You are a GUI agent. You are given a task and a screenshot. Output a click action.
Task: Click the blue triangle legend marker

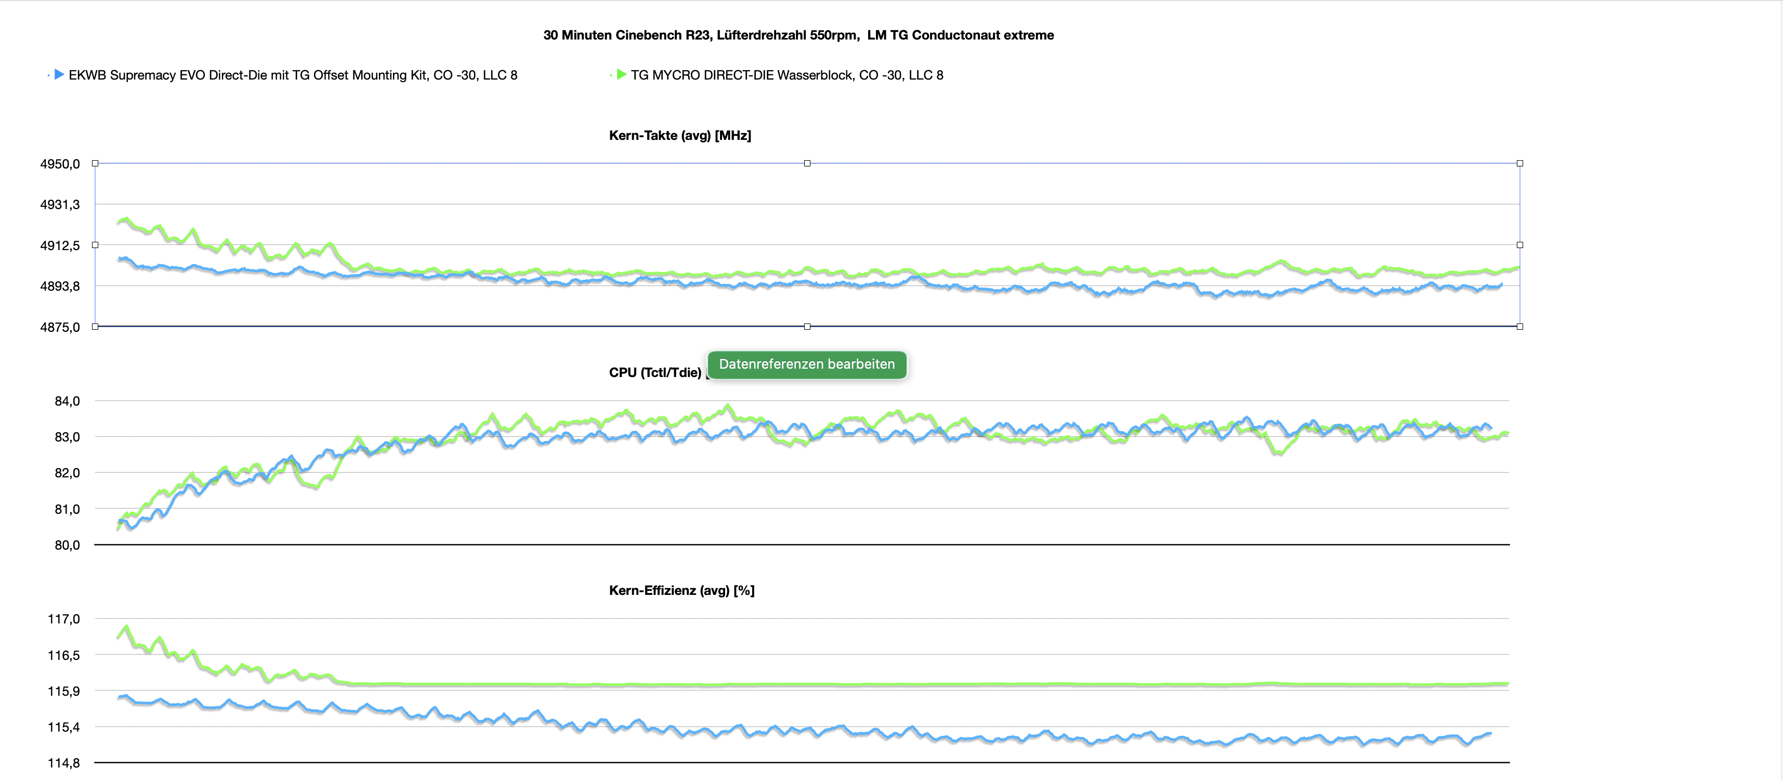click(59, 75)
